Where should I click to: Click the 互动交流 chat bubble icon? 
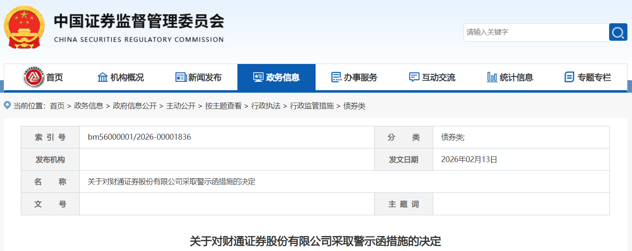[414, 77]
